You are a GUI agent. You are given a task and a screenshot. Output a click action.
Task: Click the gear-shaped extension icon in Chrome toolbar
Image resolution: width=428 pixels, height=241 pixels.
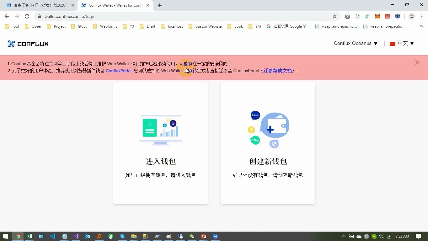[x=347, y=16]
